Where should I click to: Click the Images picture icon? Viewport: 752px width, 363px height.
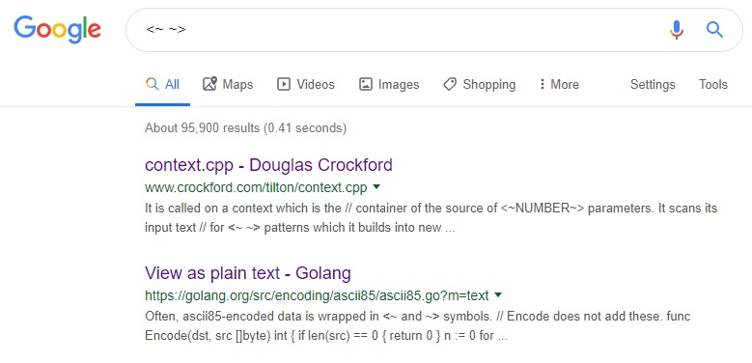[x=366, y=84]
